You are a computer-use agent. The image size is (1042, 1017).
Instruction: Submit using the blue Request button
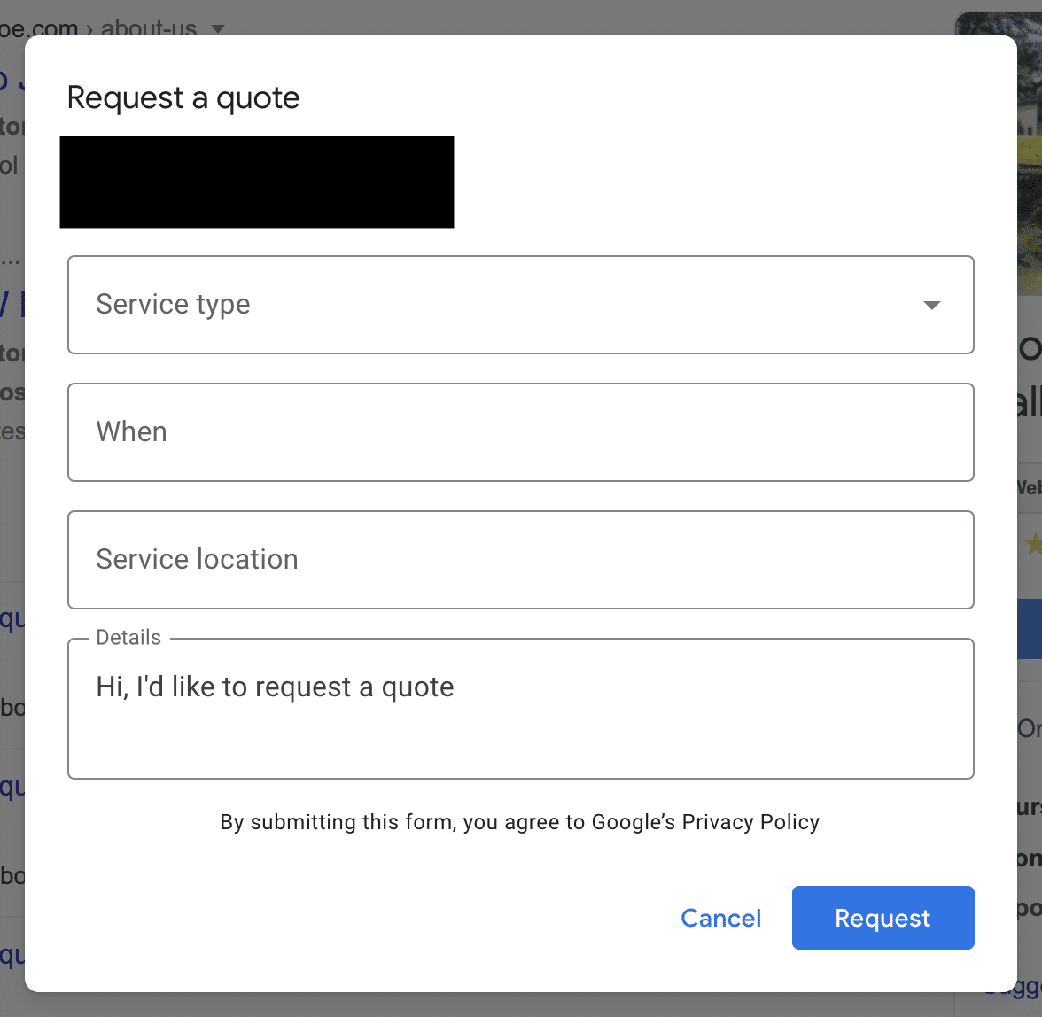pos(883,918)
